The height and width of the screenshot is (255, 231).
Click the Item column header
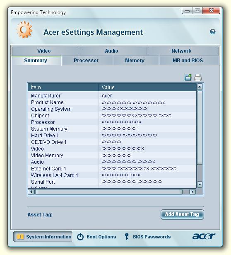pyautogui.click(x=63, y=87)
